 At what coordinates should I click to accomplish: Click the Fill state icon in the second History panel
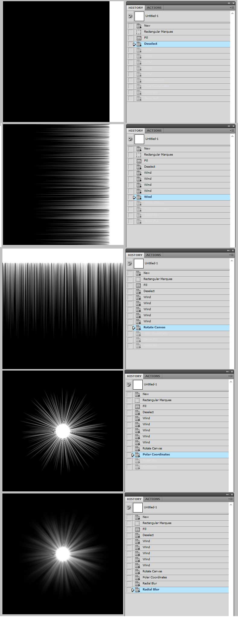coord(139,161)
